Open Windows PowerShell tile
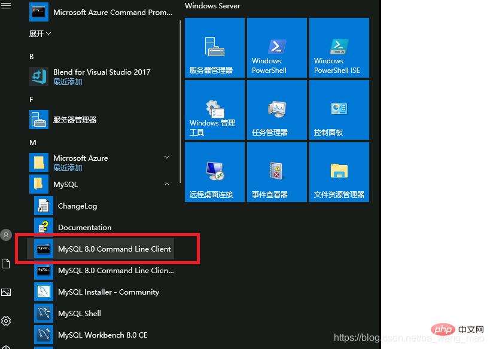The width and height of the screenshot is (490, 349). [x=277, y=48]
